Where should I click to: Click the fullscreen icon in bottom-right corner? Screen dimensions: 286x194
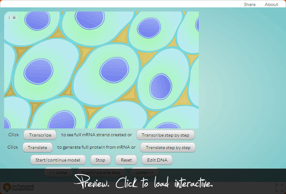point(279,188)
